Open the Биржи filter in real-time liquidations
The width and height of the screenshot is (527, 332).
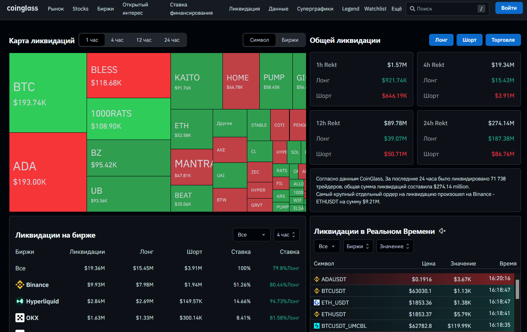(x=358, y=246)
